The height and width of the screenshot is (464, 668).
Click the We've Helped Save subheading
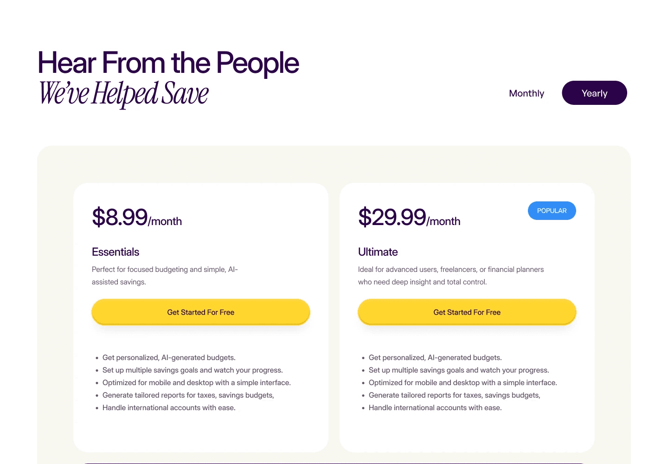coord(123,94)
